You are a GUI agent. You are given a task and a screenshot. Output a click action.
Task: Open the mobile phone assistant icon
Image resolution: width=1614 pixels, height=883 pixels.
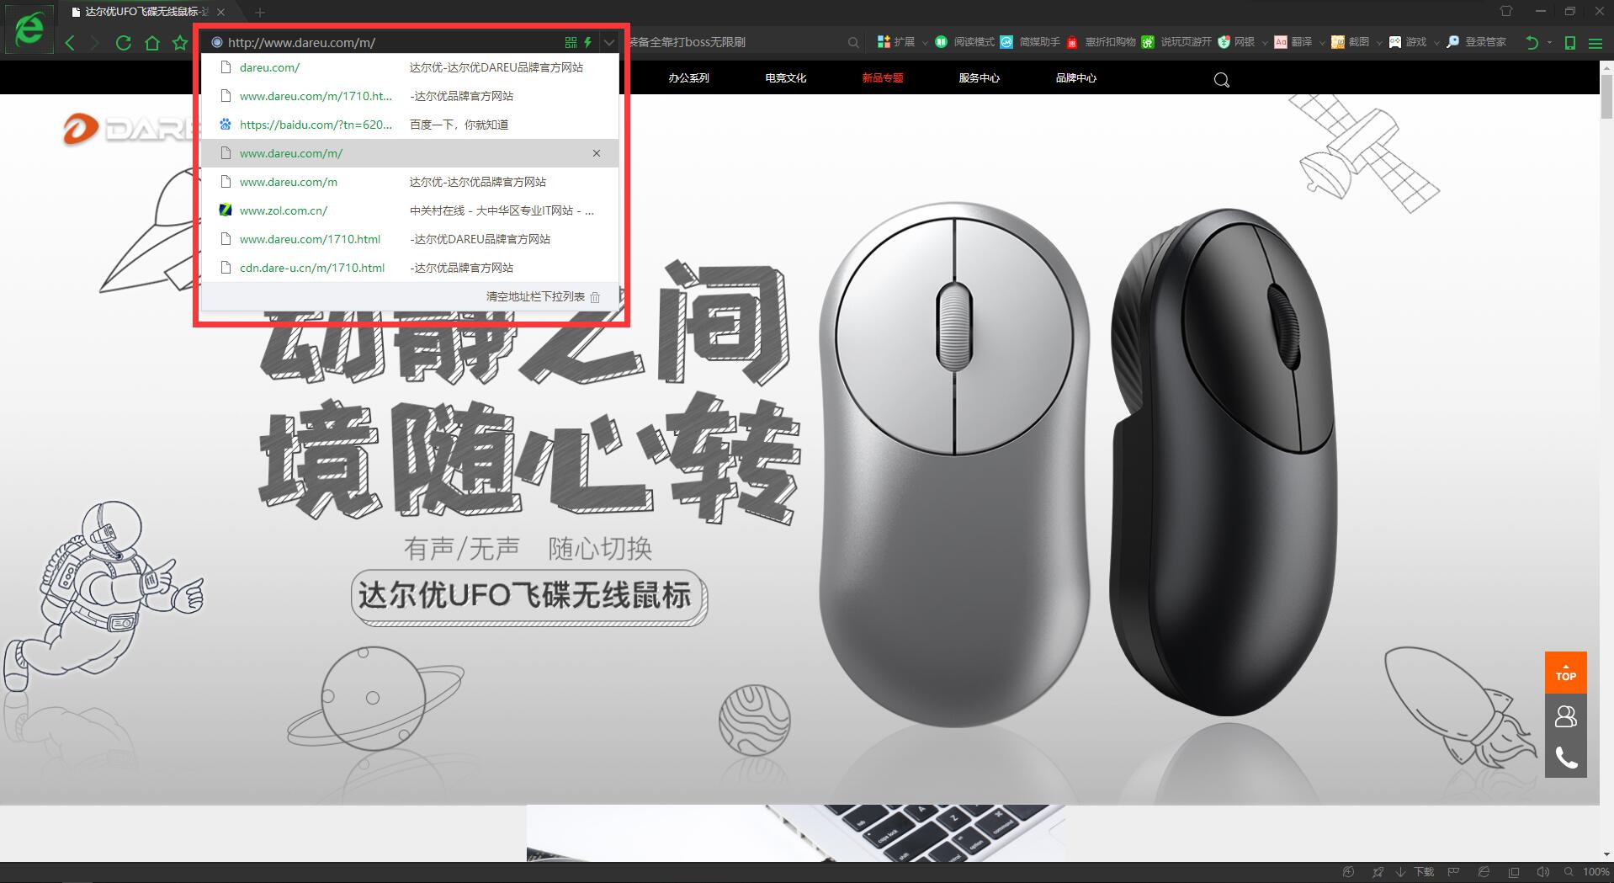pos(1569,43)
